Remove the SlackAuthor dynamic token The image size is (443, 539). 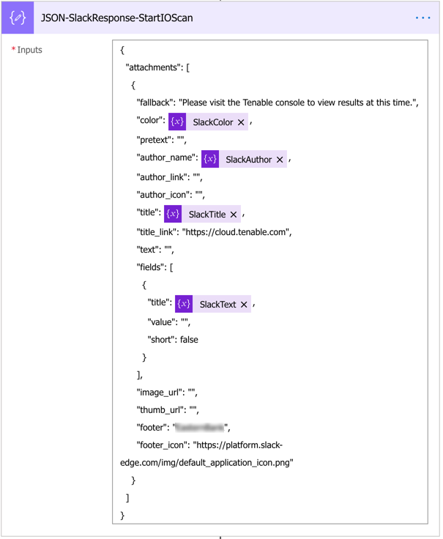point(280,160)
